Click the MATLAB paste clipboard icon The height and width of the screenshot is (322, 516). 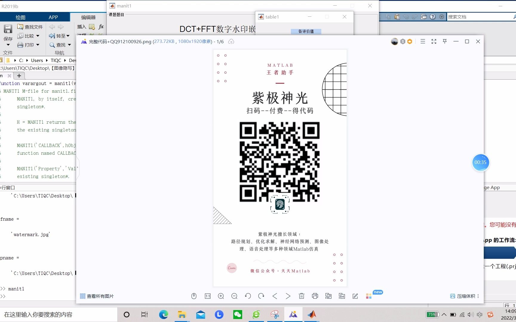(x=397, y=17)
